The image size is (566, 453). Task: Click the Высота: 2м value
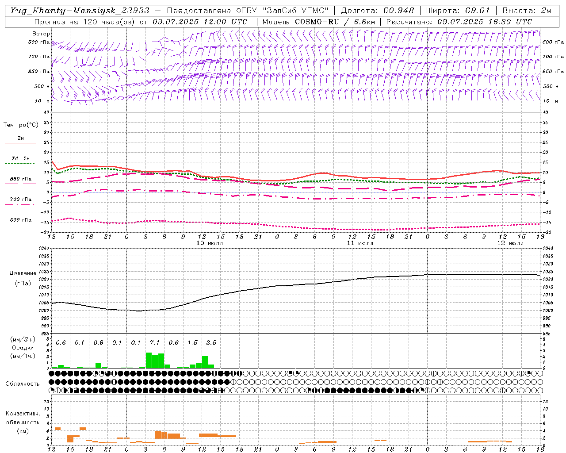click(526, 11)
